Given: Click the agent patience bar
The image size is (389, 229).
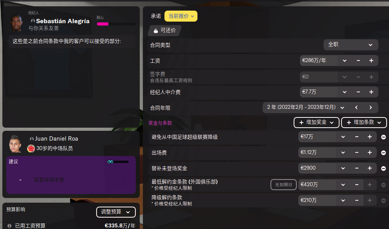Looking at the screenshot, I should [x=116, y=24].
